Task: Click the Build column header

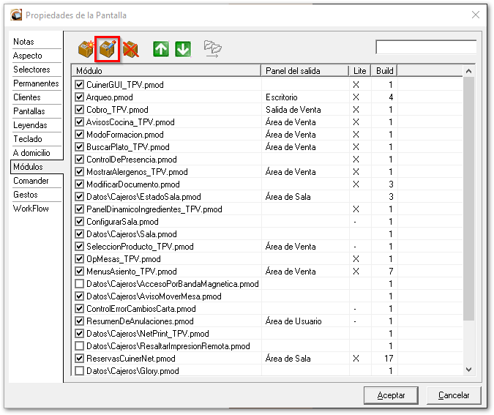Action: tap(384, 70)
